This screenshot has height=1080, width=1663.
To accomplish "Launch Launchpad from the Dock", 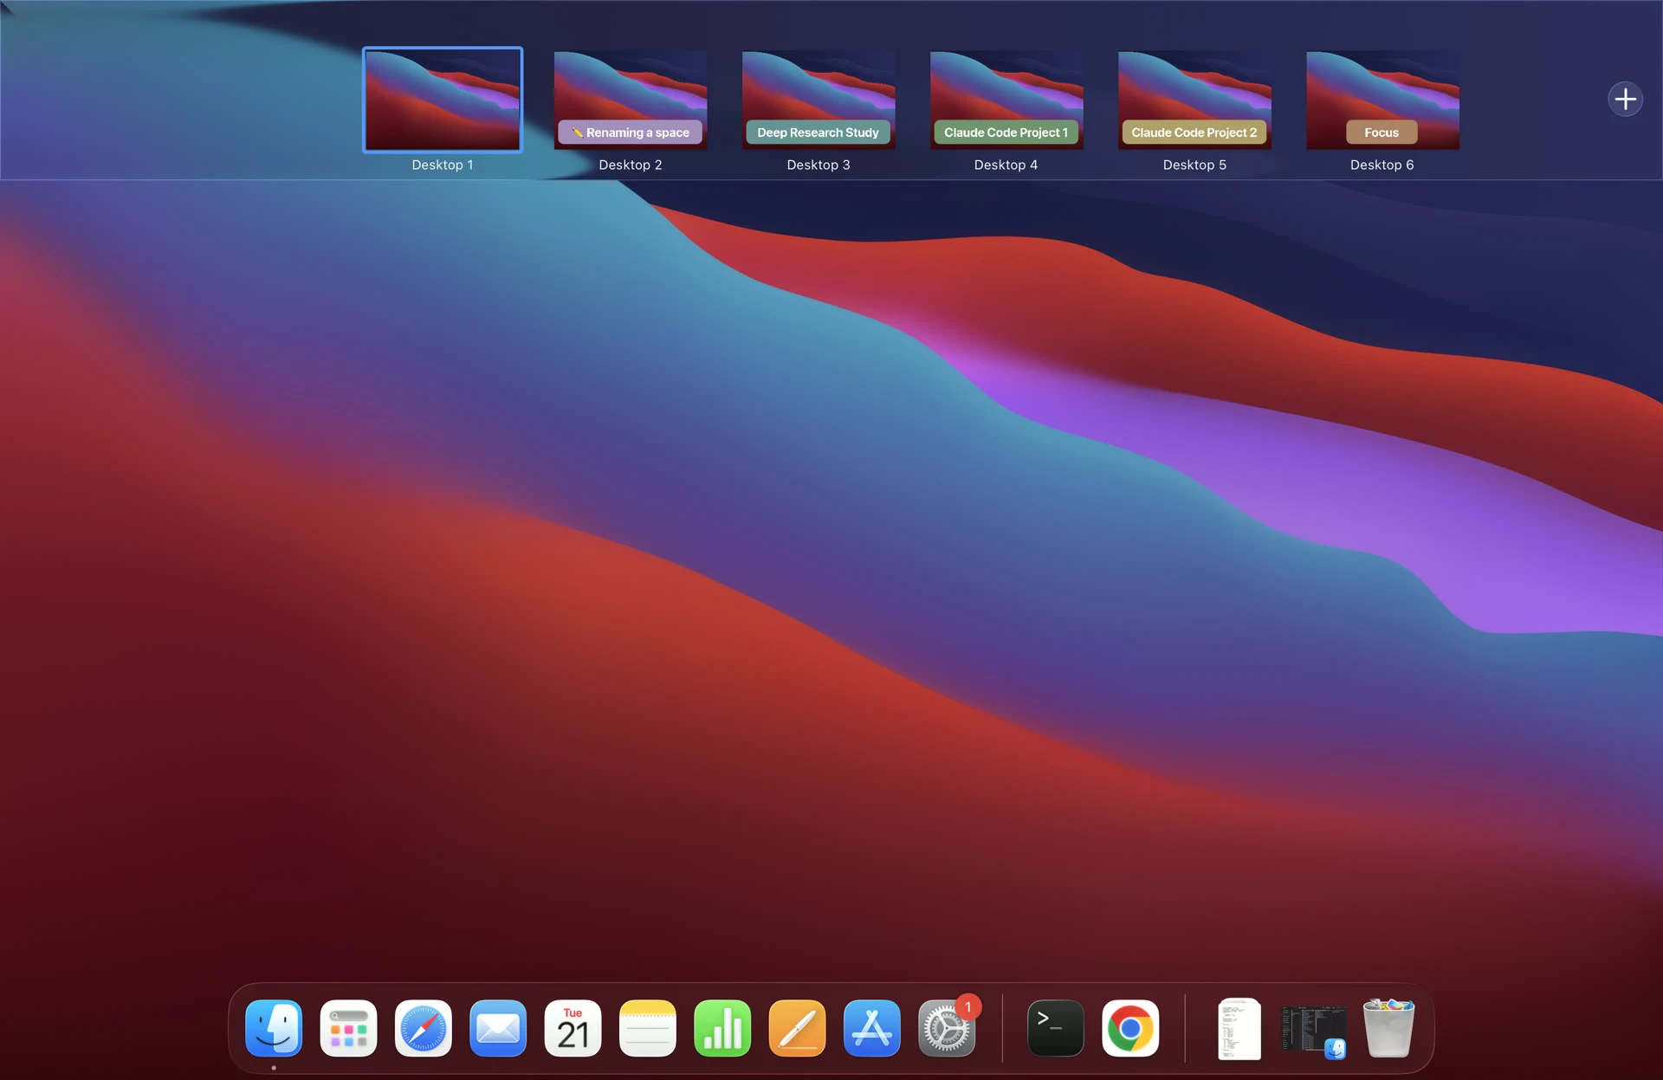I will point(348,1029).
